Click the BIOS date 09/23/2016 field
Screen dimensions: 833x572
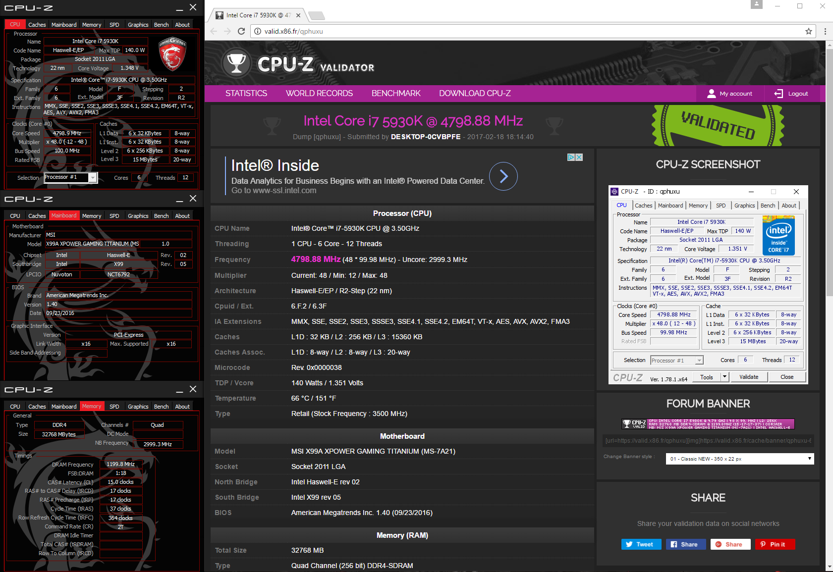(x=118, y=313)
